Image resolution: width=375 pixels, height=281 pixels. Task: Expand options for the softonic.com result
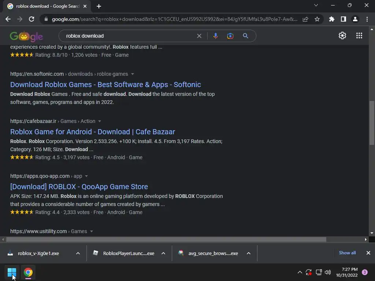(133, 74)
